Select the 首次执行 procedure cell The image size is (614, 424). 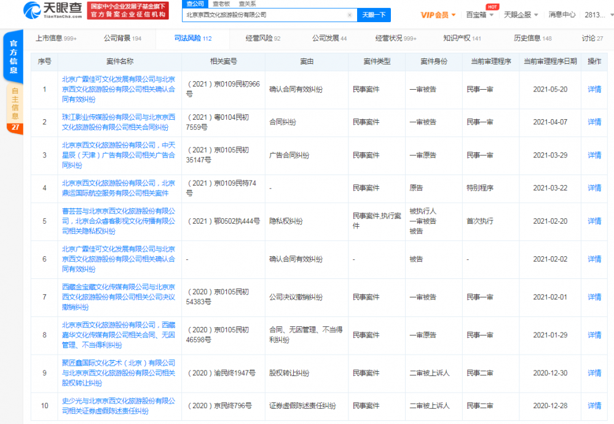[x=479, y=221]
